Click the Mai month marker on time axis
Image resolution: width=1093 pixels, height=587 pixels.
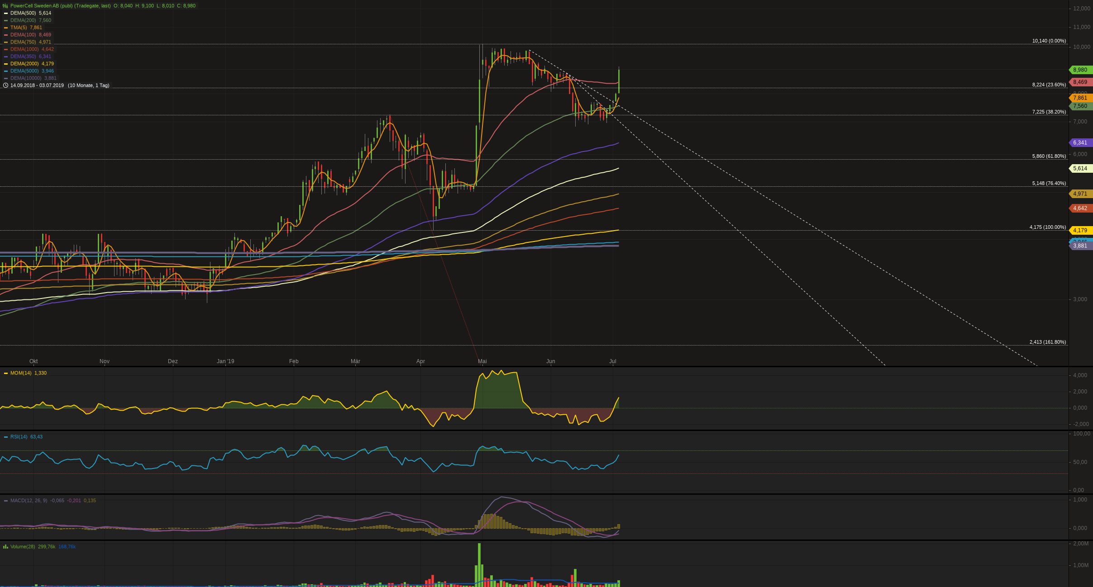[x=482, y=361]
